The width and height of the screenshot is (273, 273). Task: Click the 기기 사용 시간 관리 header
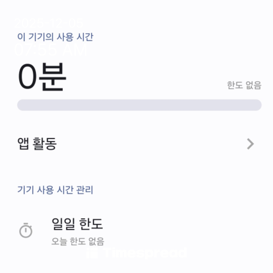point(55,190)
